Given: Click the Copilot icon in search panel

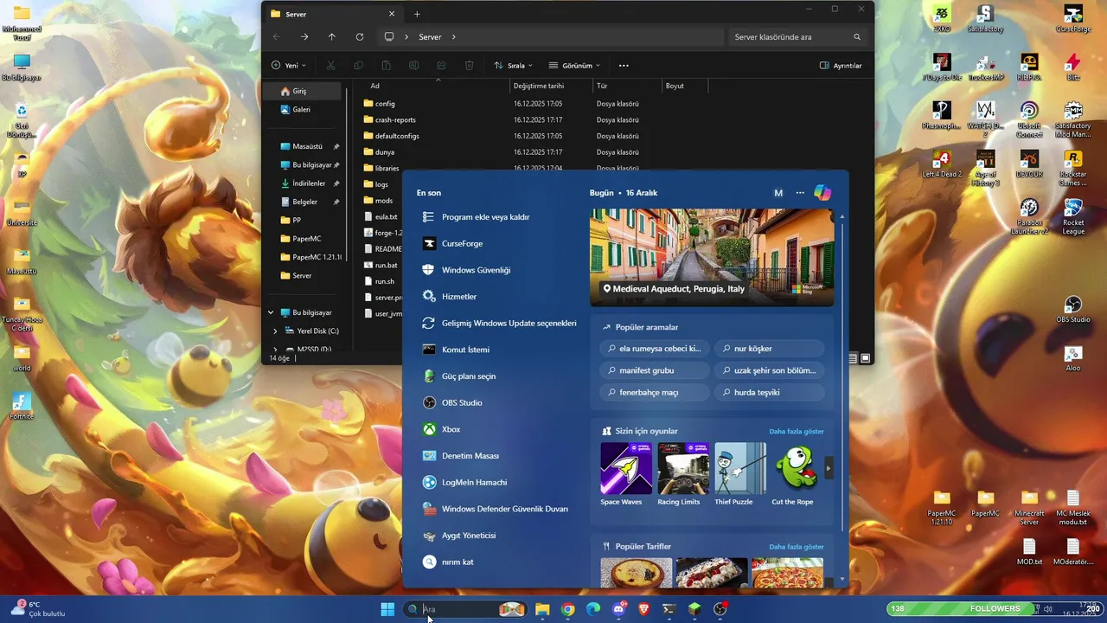Looking at the screenshot, I should (x=822, y=193).
